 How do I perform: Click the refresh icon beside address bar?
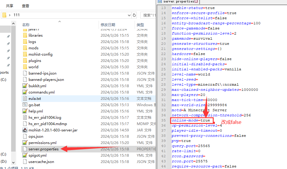134,15
